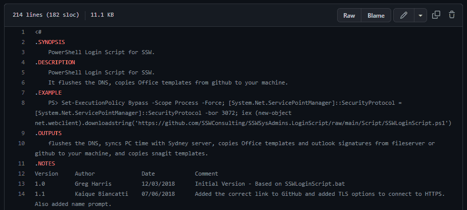Select line number 1
The image size is (467, 210).
pyautogui.click(x=23, y=32)
